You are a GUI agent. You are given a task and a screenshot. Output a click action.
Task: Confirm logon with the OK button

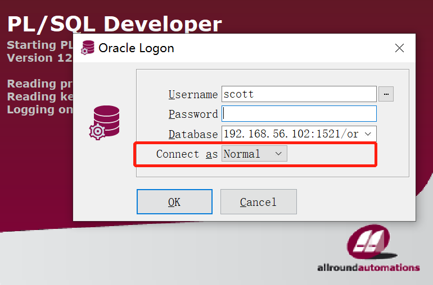(x=174, y=202)
